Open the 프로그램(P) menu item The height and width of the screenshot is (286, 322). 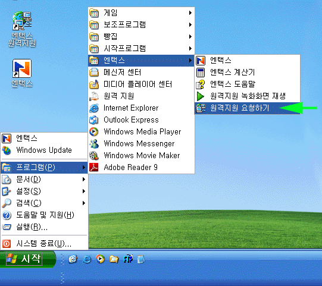[x=45, y=168]
